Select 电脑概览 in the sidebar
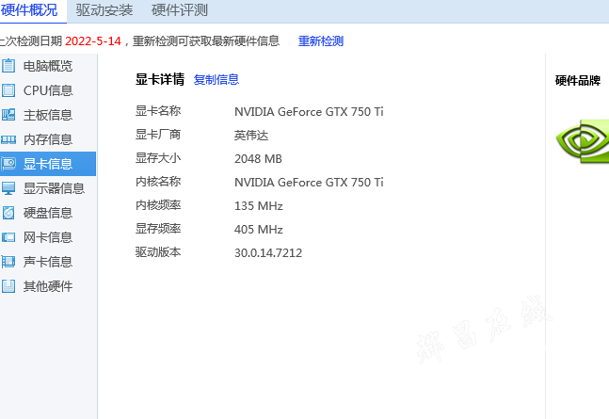 coord(48,66)
